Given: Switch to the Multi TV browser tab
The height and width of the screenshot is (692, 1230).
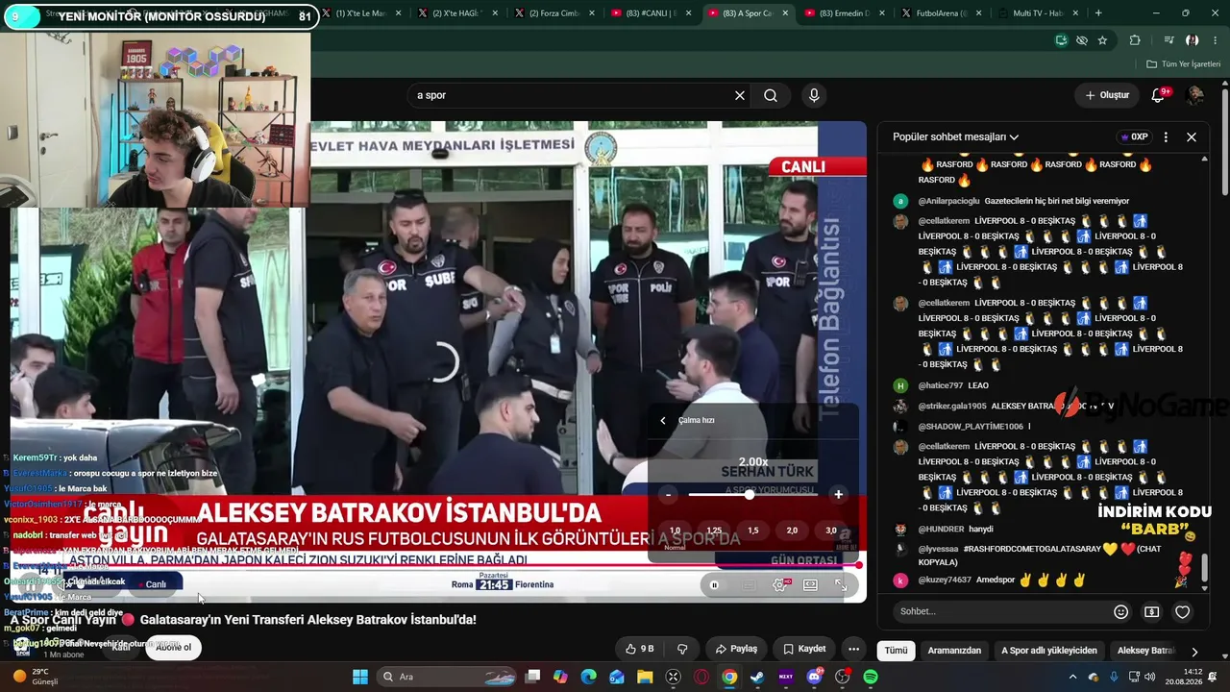Looking at the screenshot, I should point(1038,13).
